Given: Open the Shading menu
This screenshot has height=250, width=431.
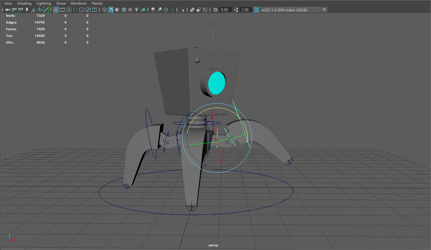Looking at the screenshot, I should [x=24, y=3].
